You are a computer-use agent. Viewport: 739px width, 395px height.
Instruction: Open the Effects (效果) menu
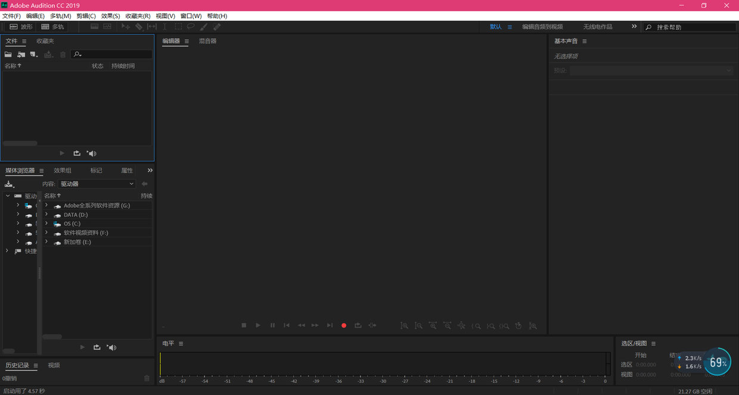pyautogui.click(x=110, y=16)
